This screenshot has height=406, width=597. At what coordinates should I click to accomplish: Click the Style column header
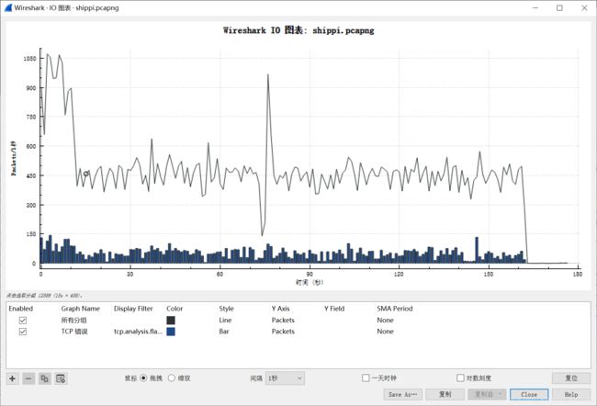click(x=226, y=309)
